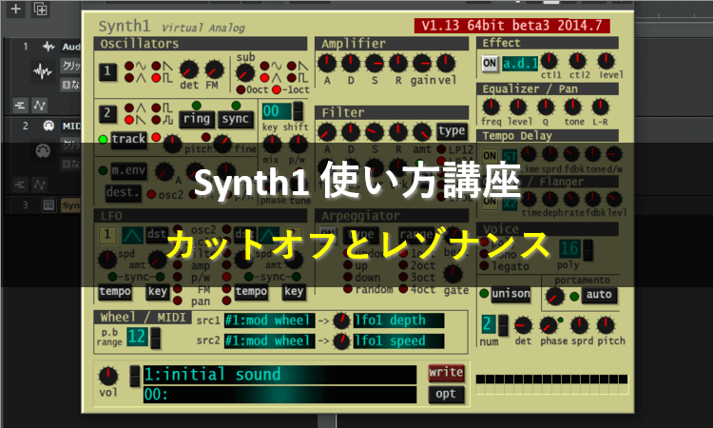Click the audio waveform icon on track 1
This screenshot has width=713, height=428.
pos(43,71)
